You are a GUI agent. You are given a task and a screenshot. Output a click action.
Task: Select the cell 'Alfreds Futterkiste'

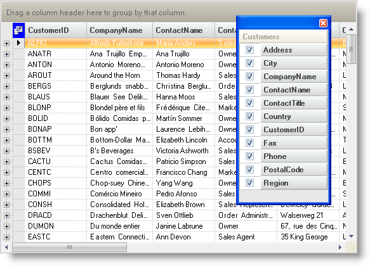120,43
